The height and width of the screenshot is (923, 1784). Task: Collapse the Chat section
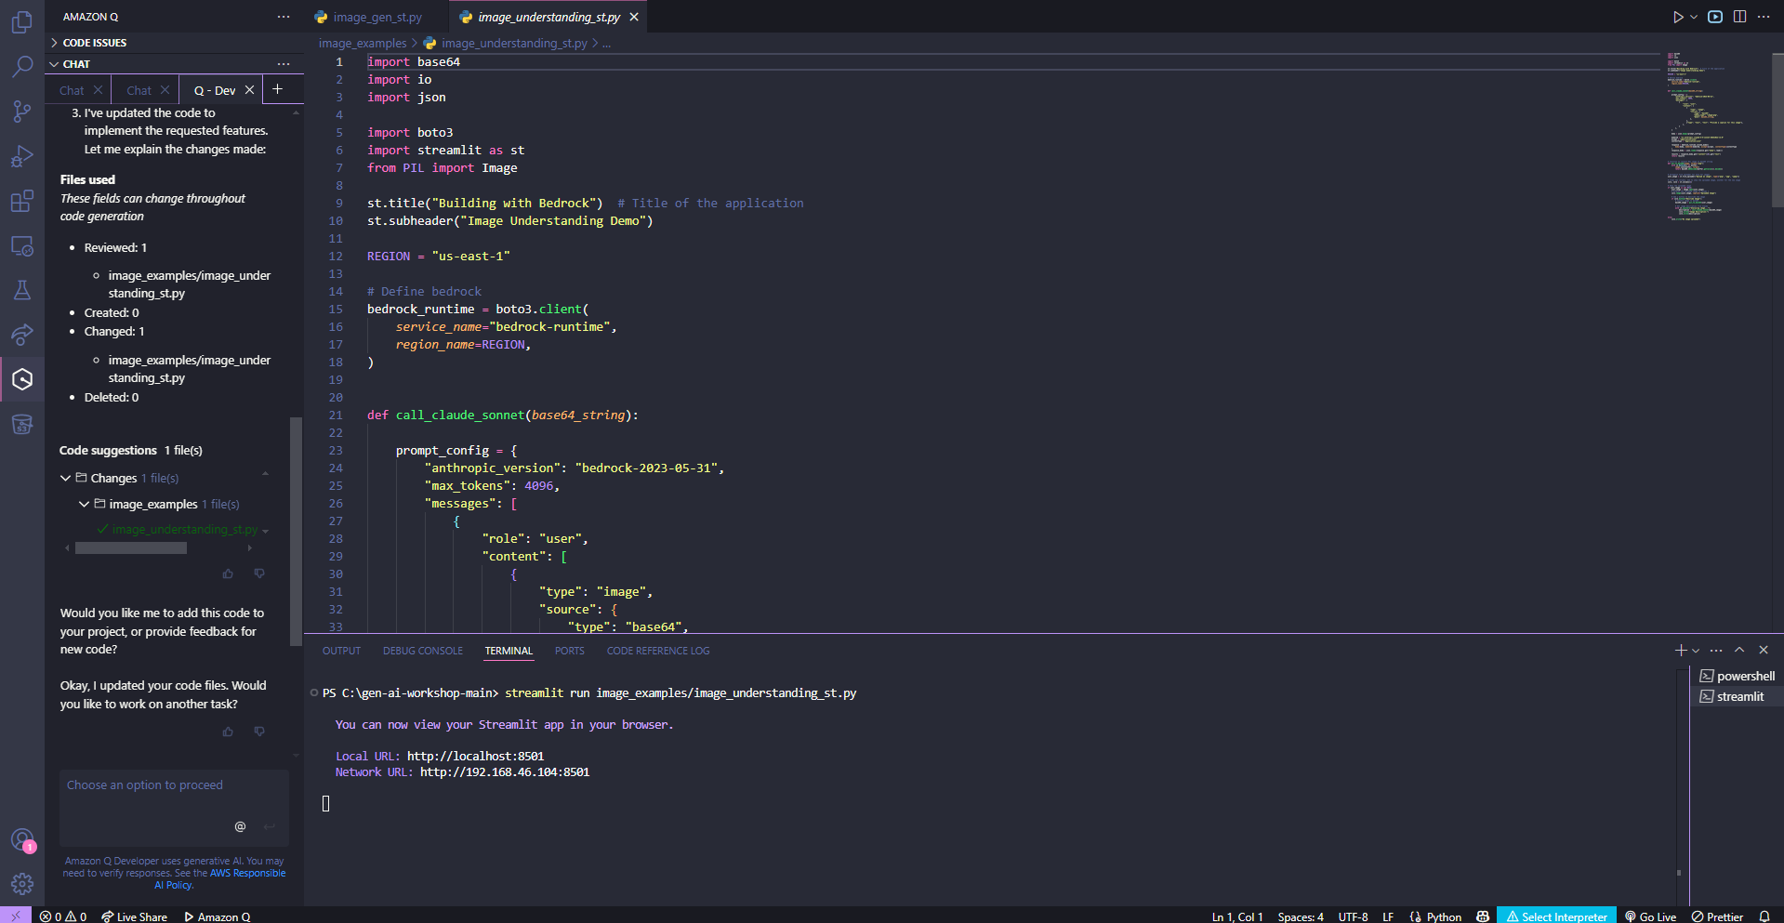click(54, 64)
